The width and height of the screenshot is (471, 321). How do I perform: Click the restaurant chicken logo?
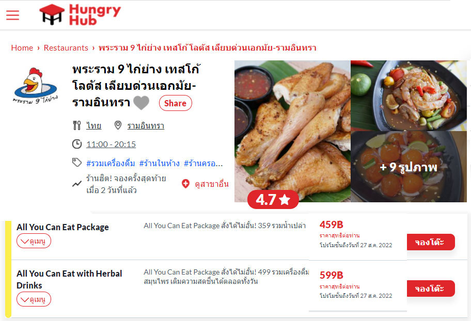tap(36, 86)
